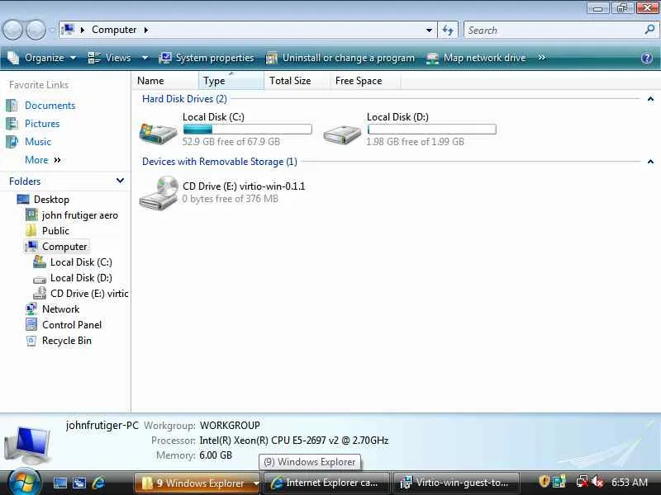Open the Documents favorite link
The height and width of the screenshot is (495, 661).
pyautogui.click(x=50, y=106)
